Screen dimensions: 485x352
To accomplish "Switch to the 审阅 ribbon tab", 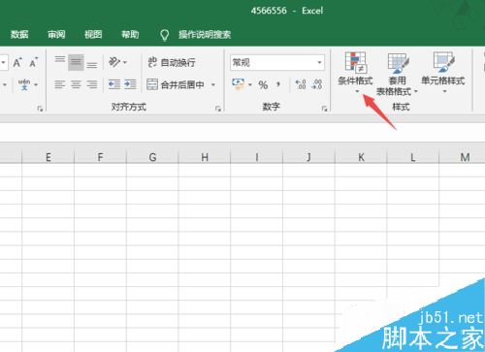I will tap(56, 34).
